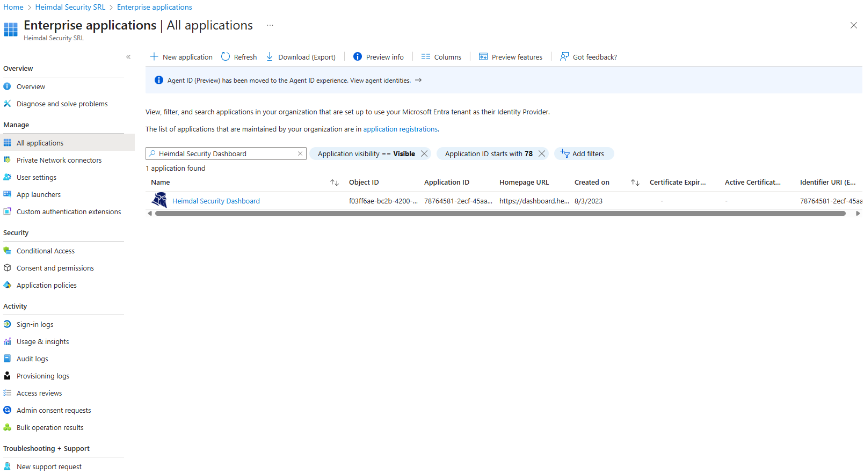This screenshot has width=864, height=474.
Task: Open Admin consent requests in sidebar
Action: [x=54, y=410]
